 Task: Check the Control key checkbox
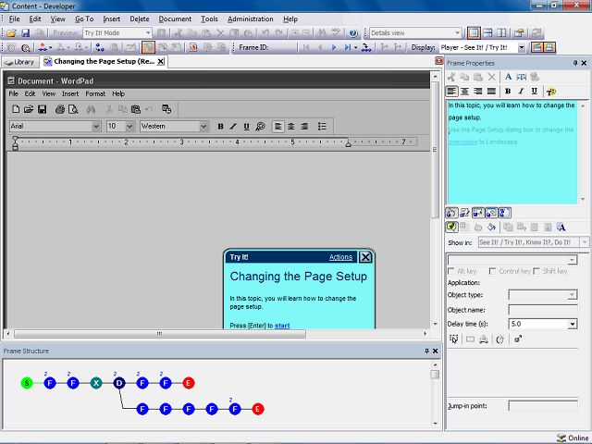[x=492, y=271]
